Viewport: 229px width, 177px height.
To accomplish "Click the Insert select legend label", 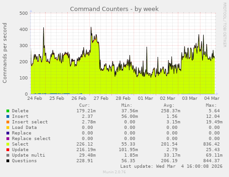I will tap(30, 122).
